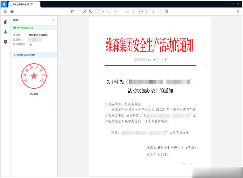Zoom out with the minus icon

[x=127, y=11]
